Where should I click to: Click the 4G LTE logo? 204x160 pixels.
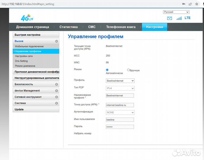pyautogui.click(x=27, y=18)
